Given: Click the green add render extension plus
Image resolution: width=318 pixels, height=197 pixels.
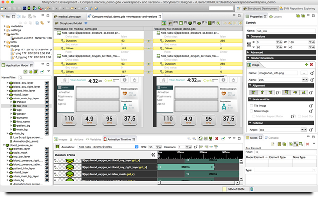Looking at the screenshot, I should point(306,65).
